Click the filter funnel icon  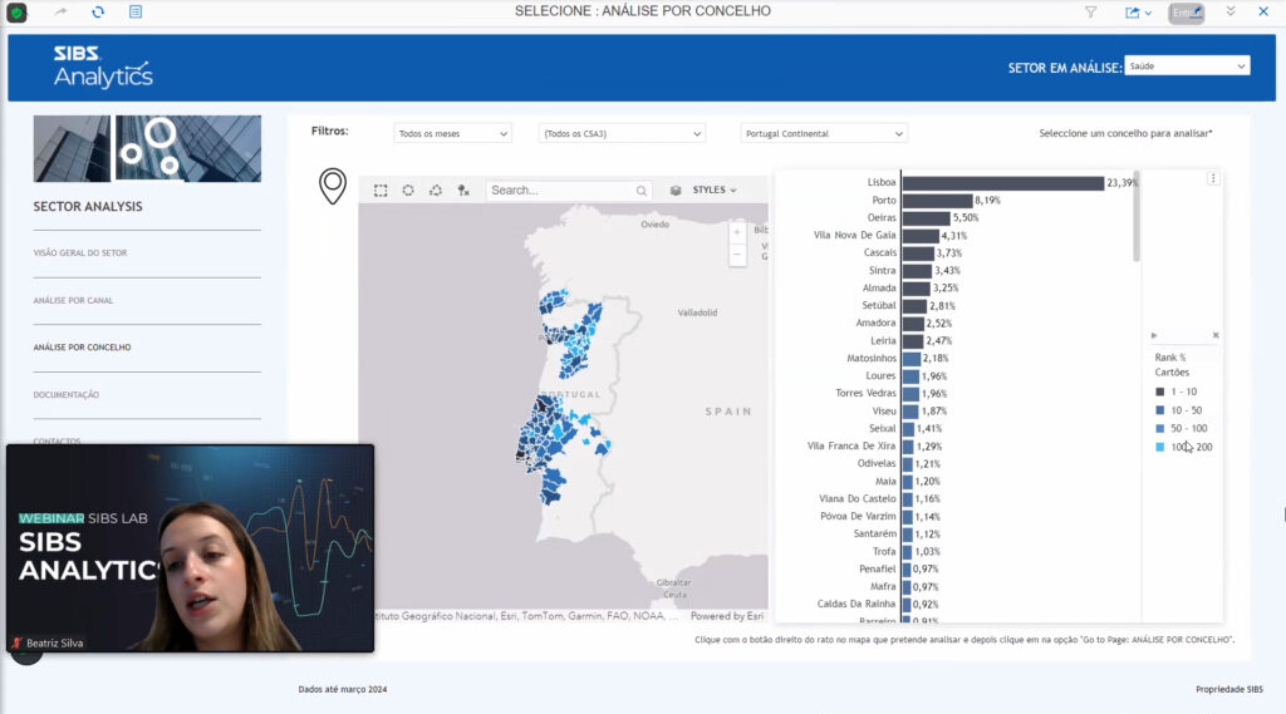[1091, 12]
